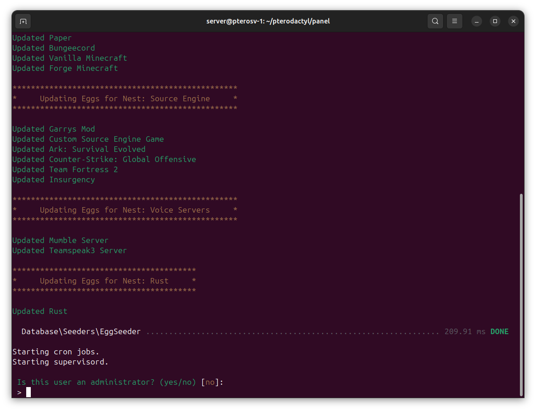Select the text Updated Rust

pos(40,311)
